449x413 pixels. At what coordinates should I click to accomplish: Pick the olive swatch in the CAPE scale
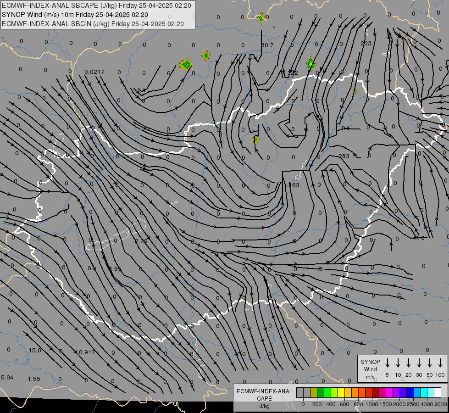click(x=314, y=393)
